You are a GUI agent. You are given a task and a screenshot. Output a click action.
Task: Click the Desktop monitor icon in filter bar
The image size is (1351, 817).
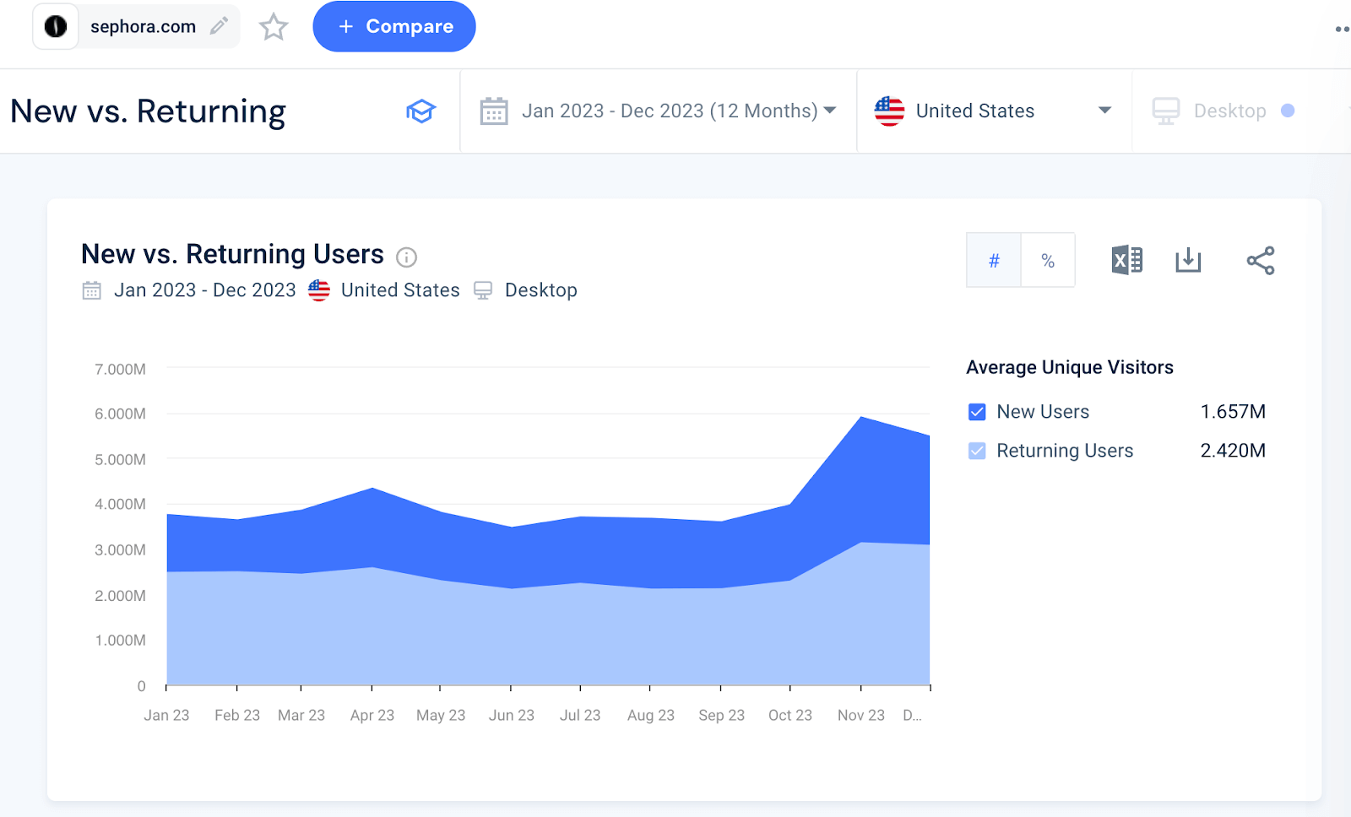point(1166,111)
